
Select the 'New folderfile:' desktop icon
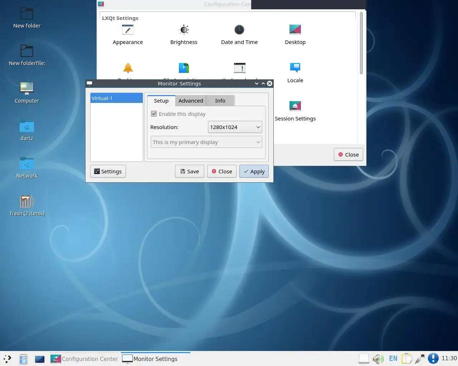[x=27, y=55]
